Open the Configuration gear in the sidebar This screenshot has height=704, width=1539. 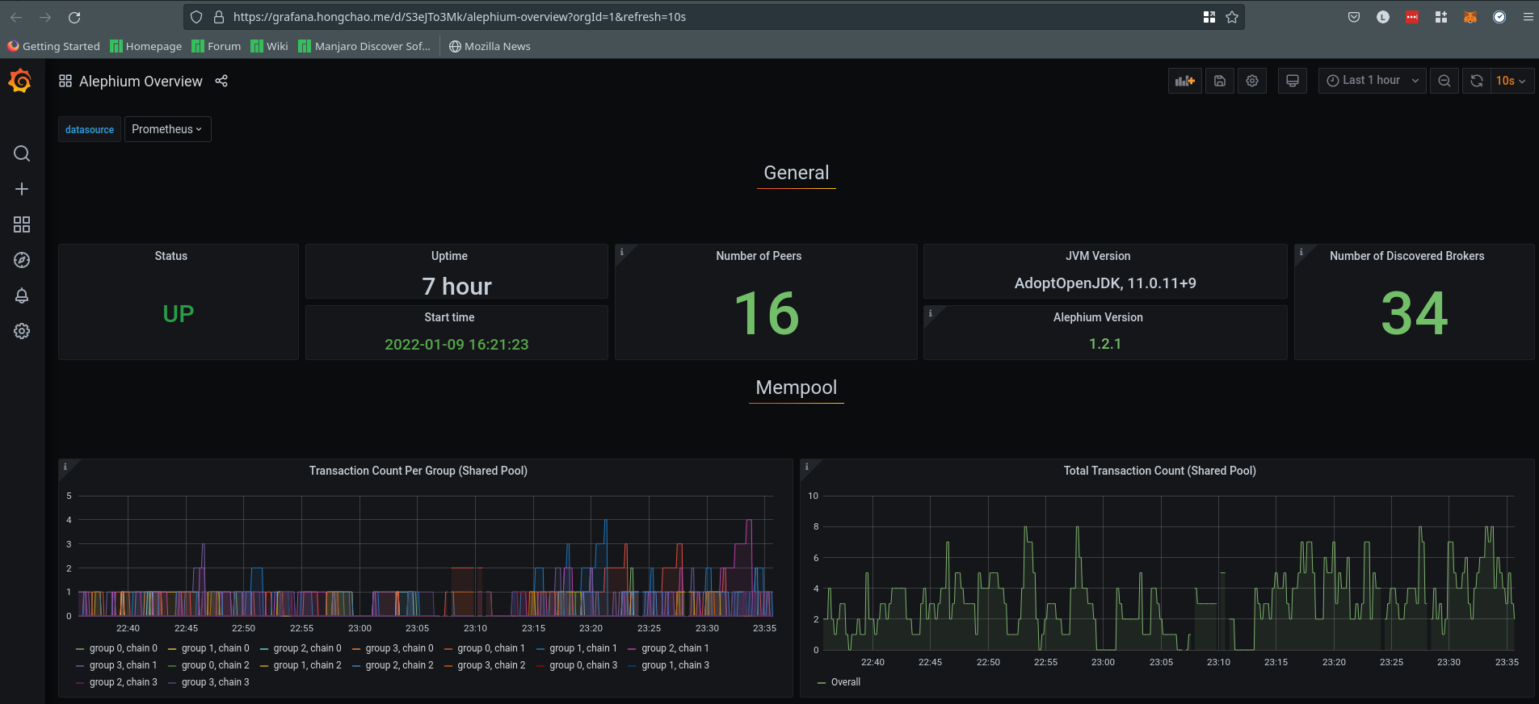(22, 331)
